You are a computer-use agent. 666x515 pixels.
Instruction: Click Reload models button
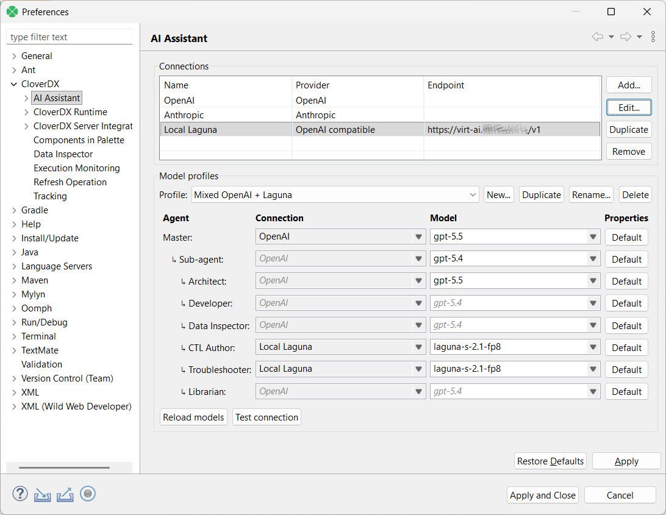pos(194,417)
